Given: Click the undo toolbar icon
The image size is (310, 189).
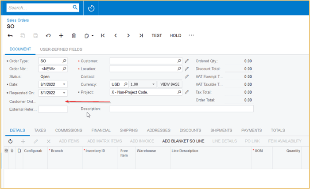Looking at the screenshot, I should coord(48,35).
